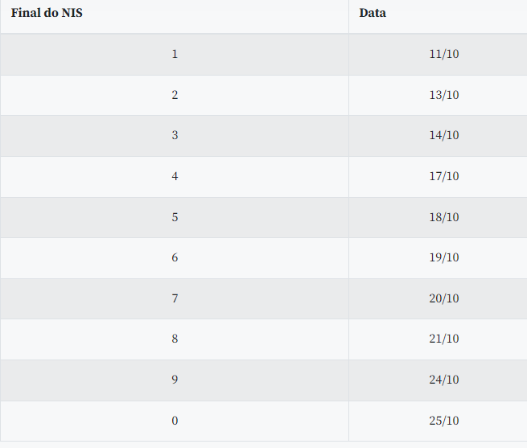Click the date 17/10 cell
Viewport: 527px width, 448px height.
444,176
